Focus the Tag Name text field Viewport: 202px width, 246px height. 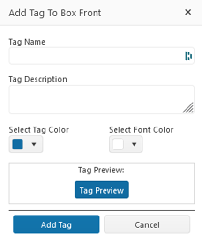(102, 56)
